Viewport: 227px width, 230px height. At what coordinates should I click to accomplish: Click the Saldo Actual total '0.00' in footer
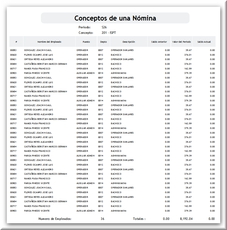(212, 219)
